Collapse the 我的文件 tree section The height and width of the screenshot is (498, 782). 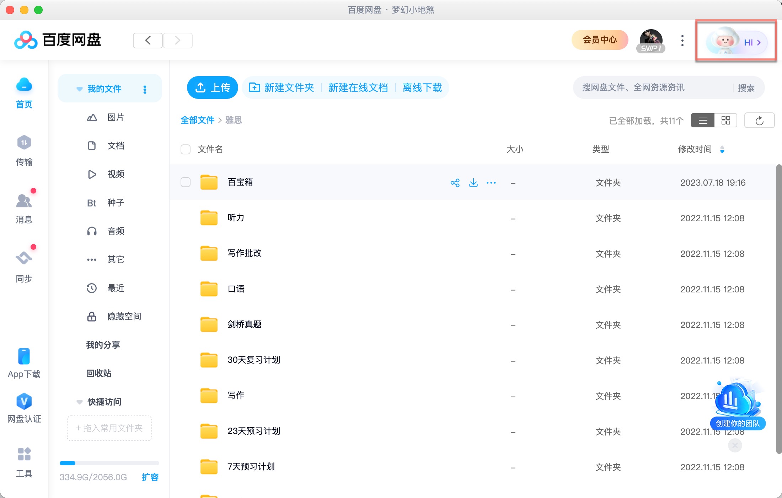80,89
